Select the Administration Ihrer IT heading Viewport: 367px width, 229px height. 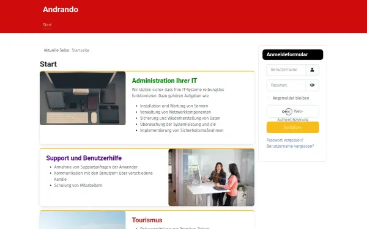click(x=165, y=81)
